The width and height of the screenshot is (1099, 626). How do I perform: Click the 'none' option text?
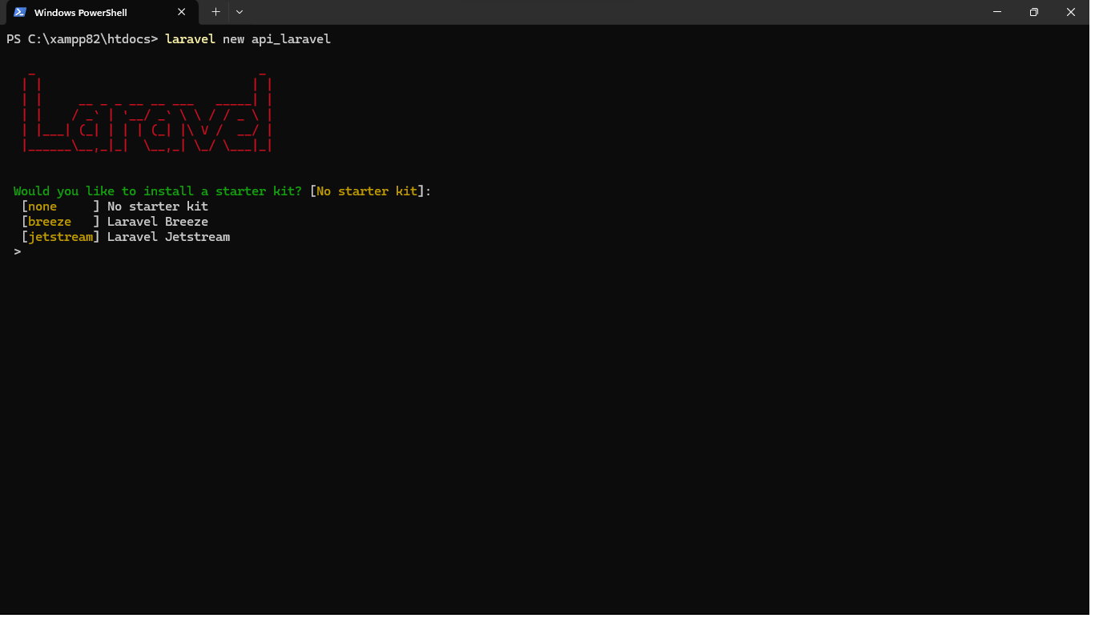42,207
